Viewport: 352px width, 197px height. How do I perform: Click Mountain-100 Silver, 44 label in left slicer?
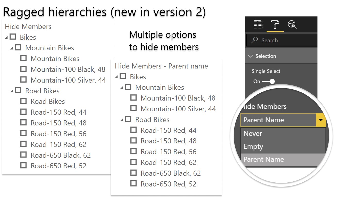68,80
